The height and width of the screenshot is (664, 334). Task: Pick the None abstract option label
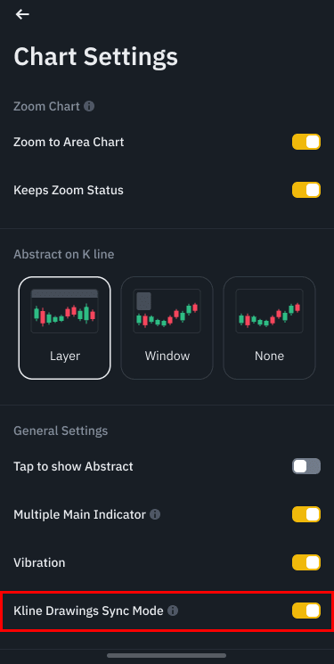point(269,356)
